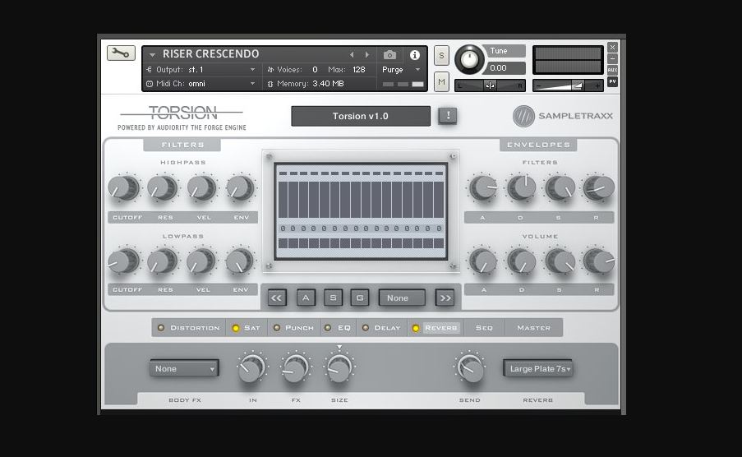742x457 pixels.
Task: Click the Tune knob
Action: 469,59
